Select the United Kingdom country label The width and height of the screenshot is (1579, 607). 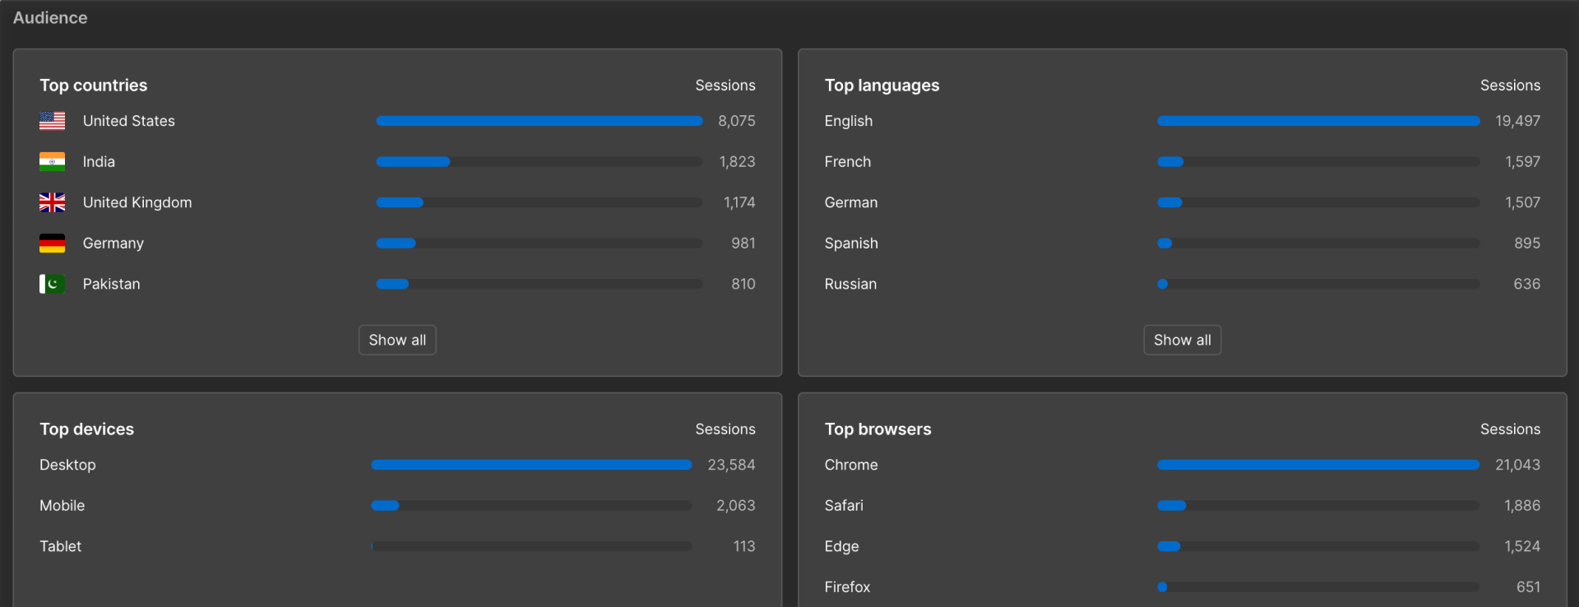[137, 202]
